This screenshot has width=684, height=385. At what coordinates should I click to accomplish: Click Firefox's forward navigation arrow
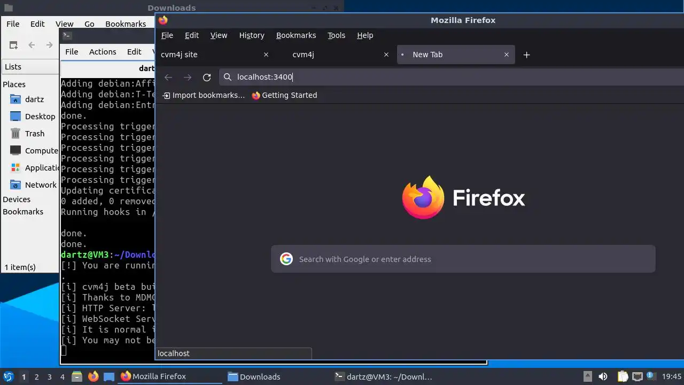(188, 78)
